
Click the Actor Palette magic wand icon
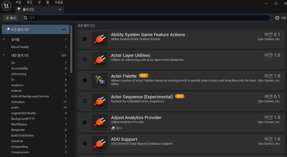click(x=100, y=81)
